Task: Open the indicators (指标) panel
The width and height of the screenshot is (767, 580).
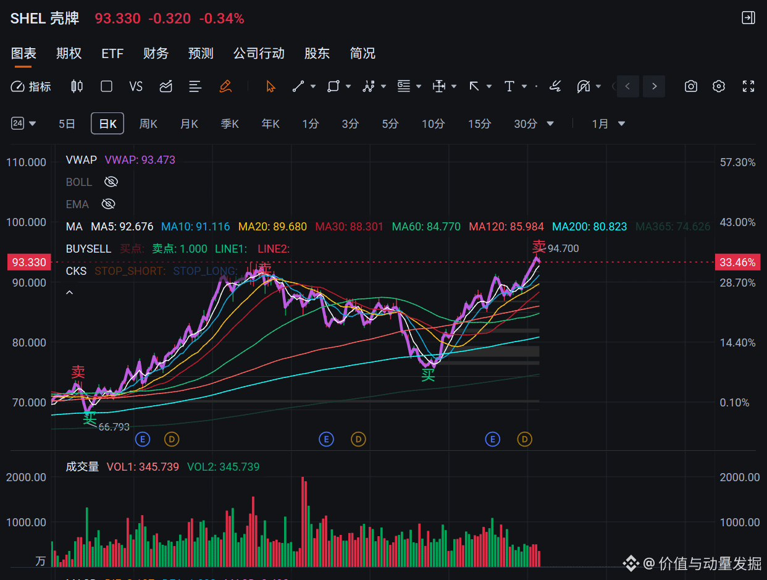Action: [31, 86]
